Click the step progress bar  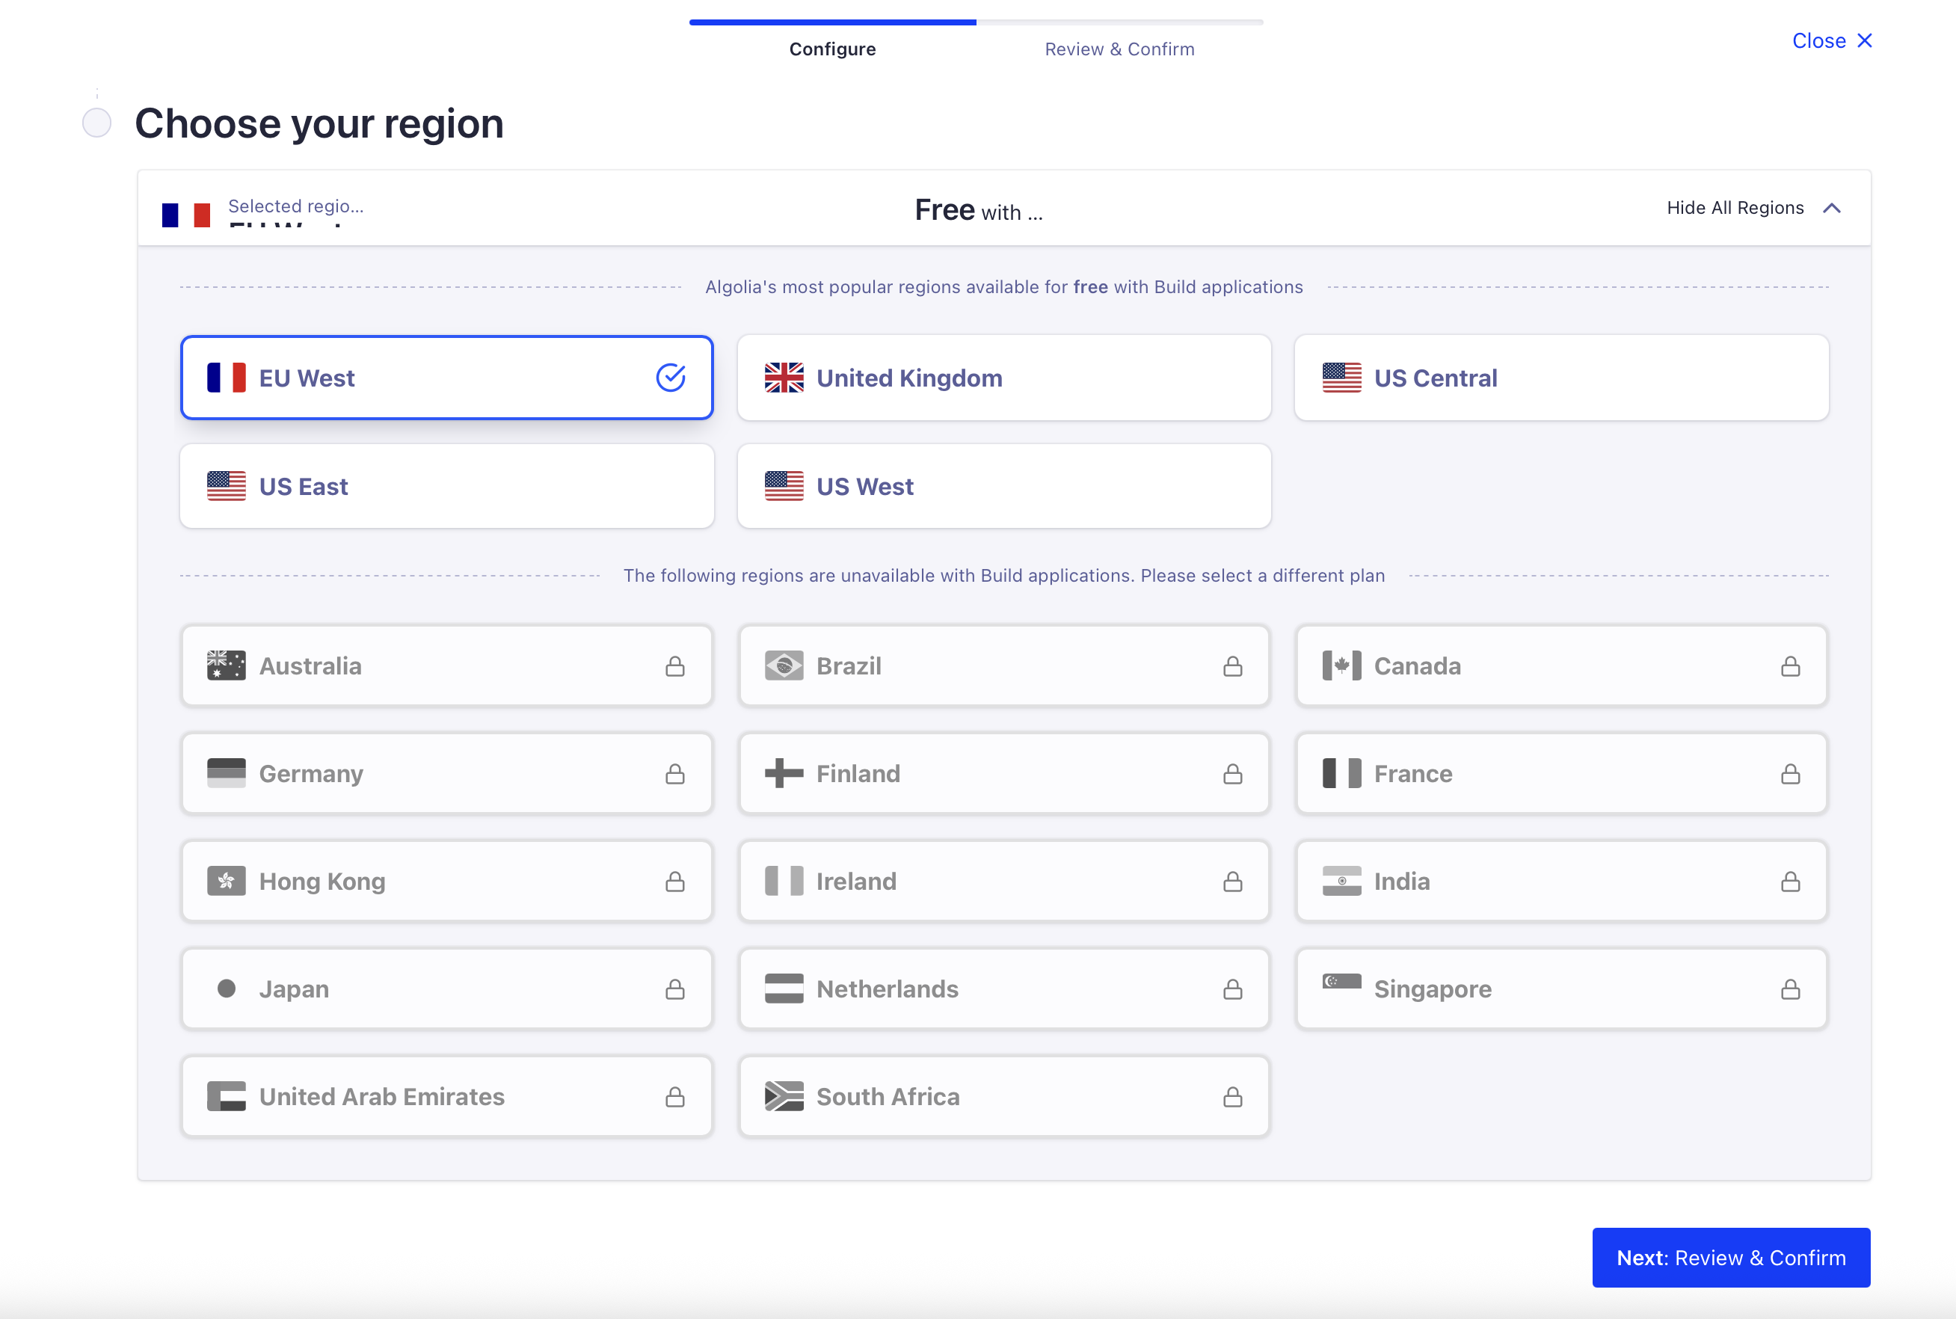point(976,22)
